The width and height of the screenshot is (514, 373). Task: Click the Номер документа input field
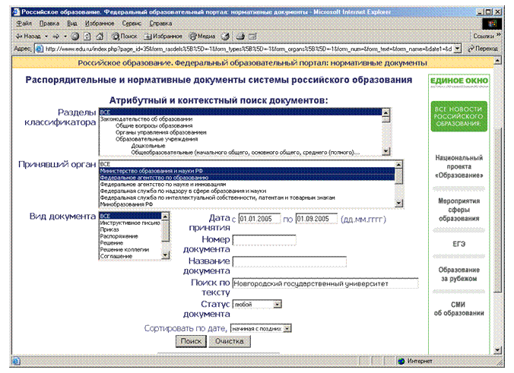tap(264, 240)
